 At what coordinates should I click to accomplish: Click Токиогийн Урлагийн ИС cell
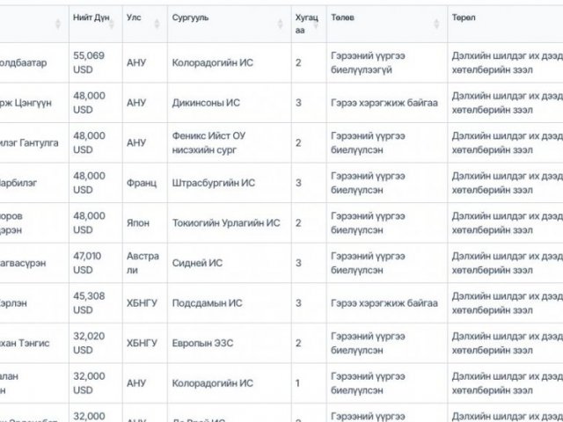click(x=229, y=223)
